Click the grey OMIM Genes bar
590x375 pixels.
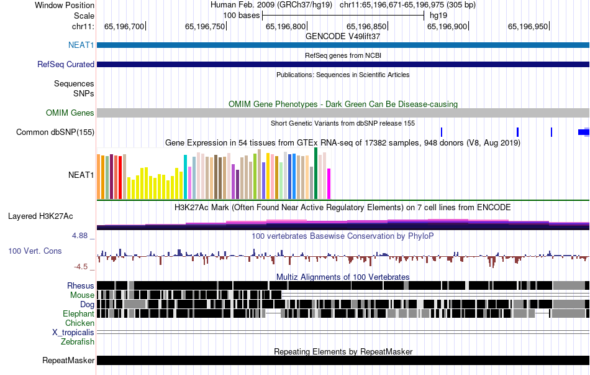[343, 113]
